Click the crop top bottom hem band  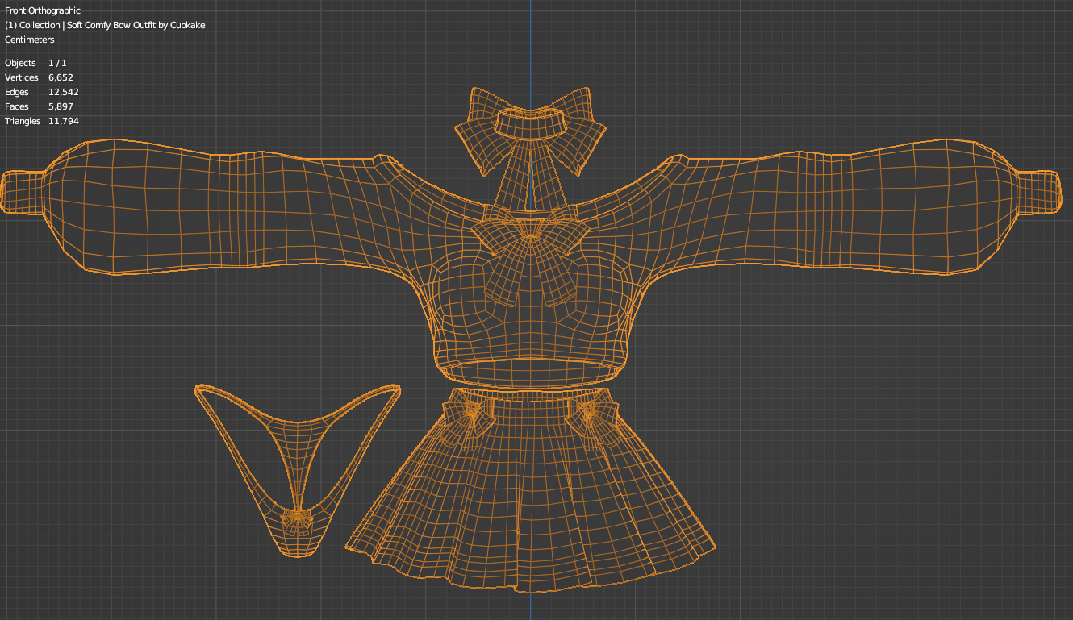pos(529,371)
